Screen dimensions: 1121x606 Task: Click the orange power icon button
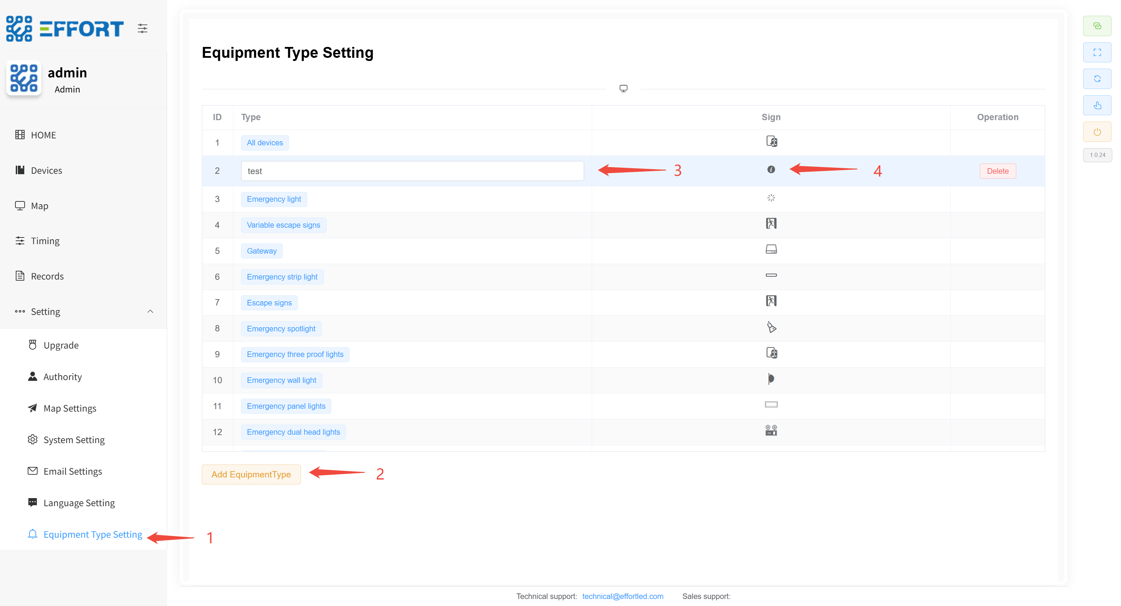(1096, 132)
